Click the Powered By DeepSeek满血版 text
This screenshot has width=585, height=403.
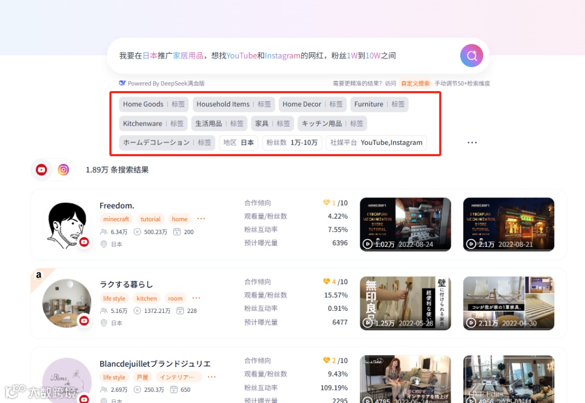pos(166,84)
